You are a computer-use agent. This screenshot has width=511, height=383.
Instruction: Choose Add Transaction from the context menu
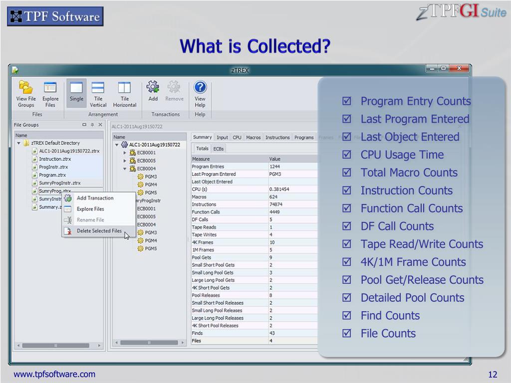tap(99, 198)
